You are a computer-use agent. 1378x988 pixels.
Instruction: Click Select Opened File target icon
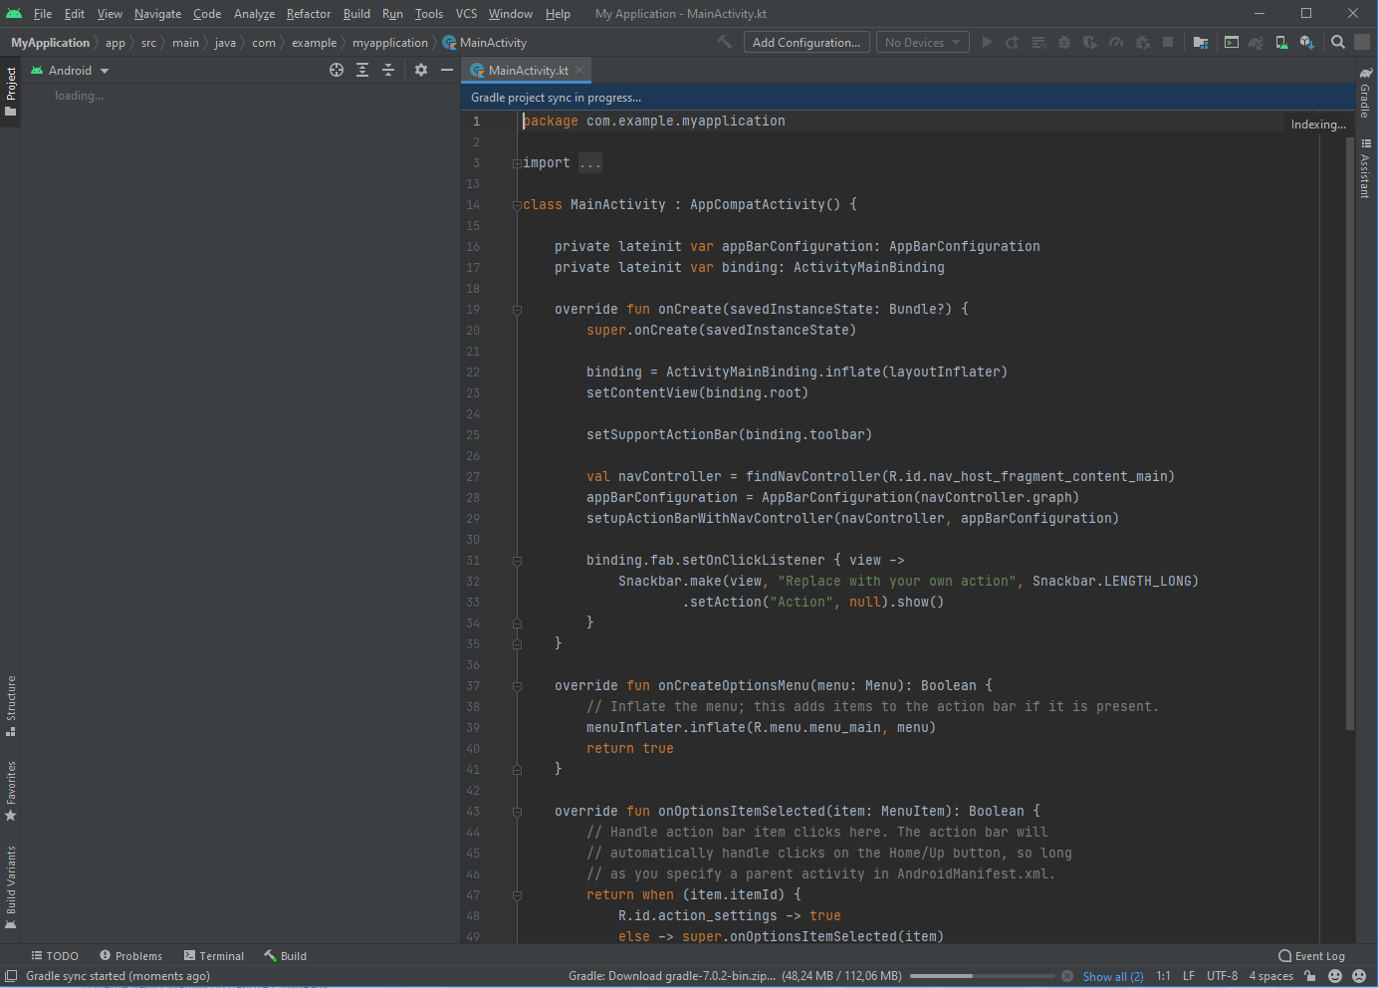(x=337, y=70)
